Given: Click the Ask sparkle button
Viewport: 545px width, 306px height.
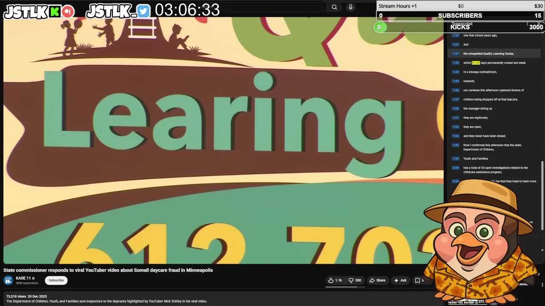Looking at the screenshot, I should pos(400,280).
